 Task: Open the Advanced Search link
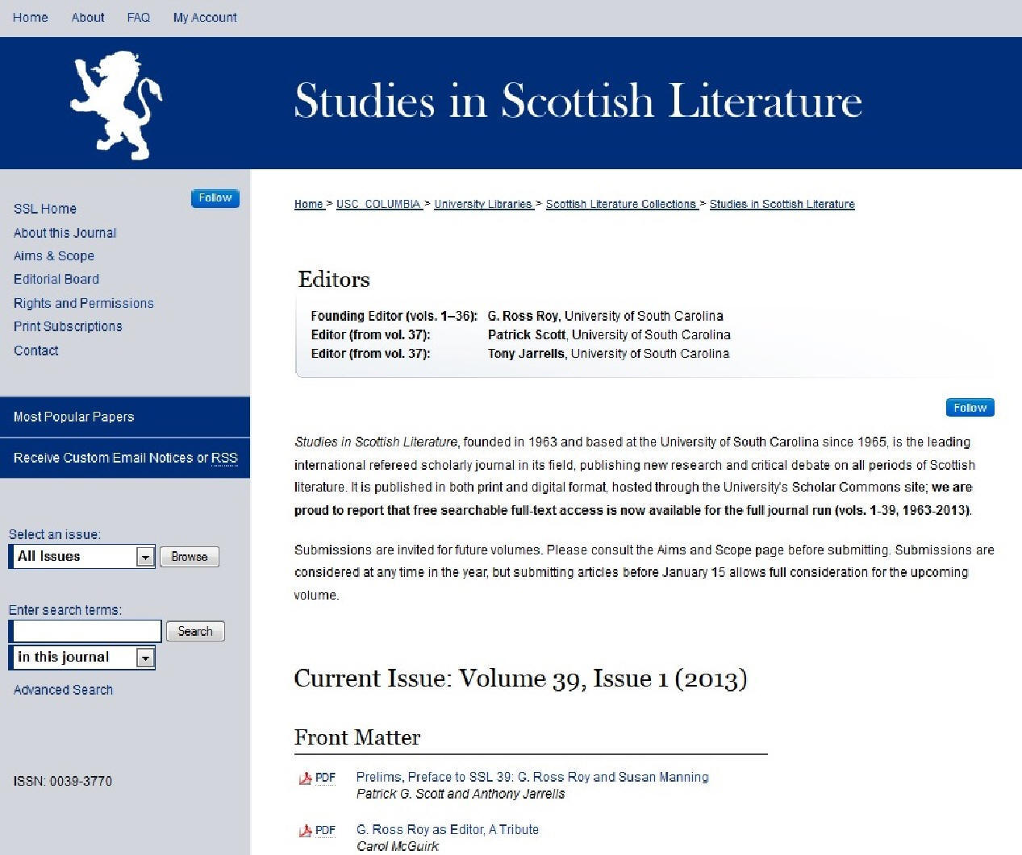[x=63, y=690]
